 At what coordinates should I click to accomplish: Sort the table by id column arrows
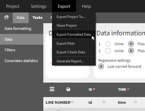coord(104,102)
